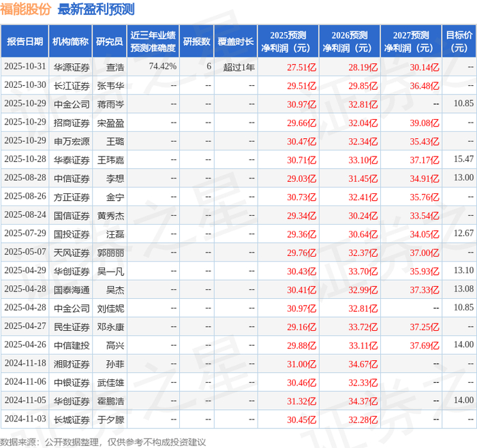Screen dimensions: 477x448
Task: Click the analyst name 于夕朦
Action: pyautogui.click(x=110, y=419)
